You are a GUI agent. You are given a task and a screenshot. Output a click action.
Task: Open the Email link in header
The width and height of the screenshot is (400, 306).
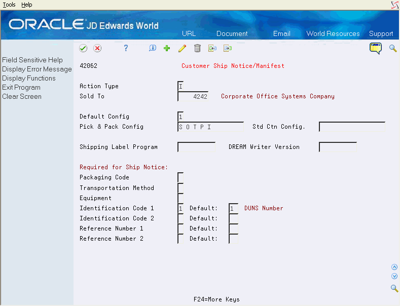[282, 33]
